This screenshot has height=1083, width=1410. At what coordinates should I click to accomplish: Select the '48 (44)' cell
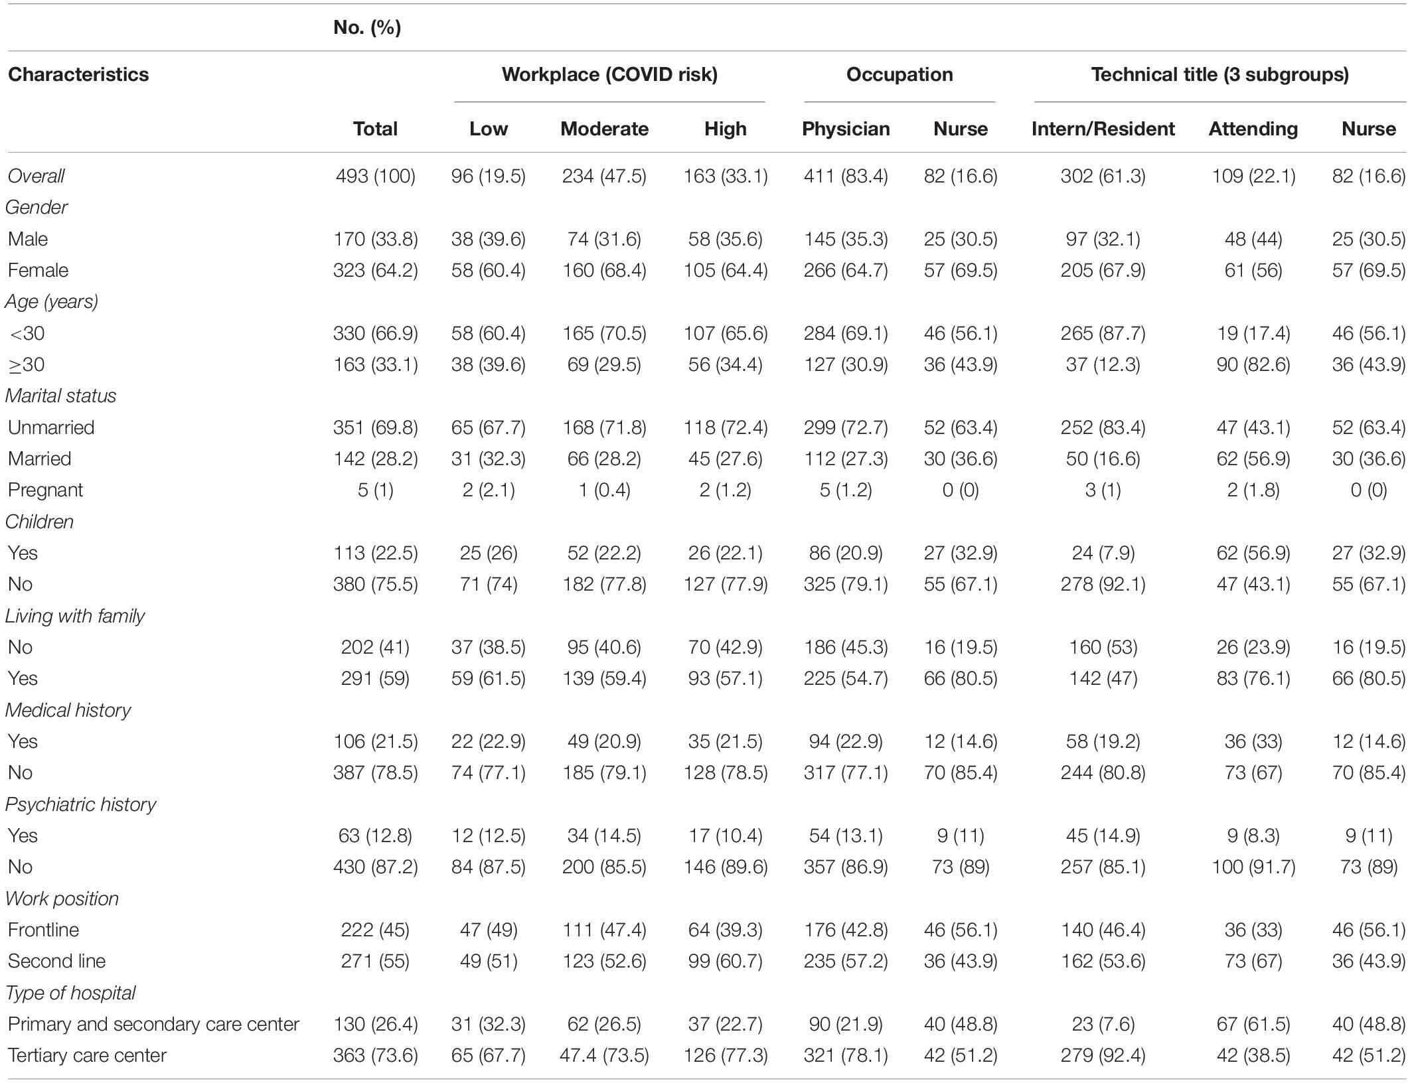(x=1253, y=239)
